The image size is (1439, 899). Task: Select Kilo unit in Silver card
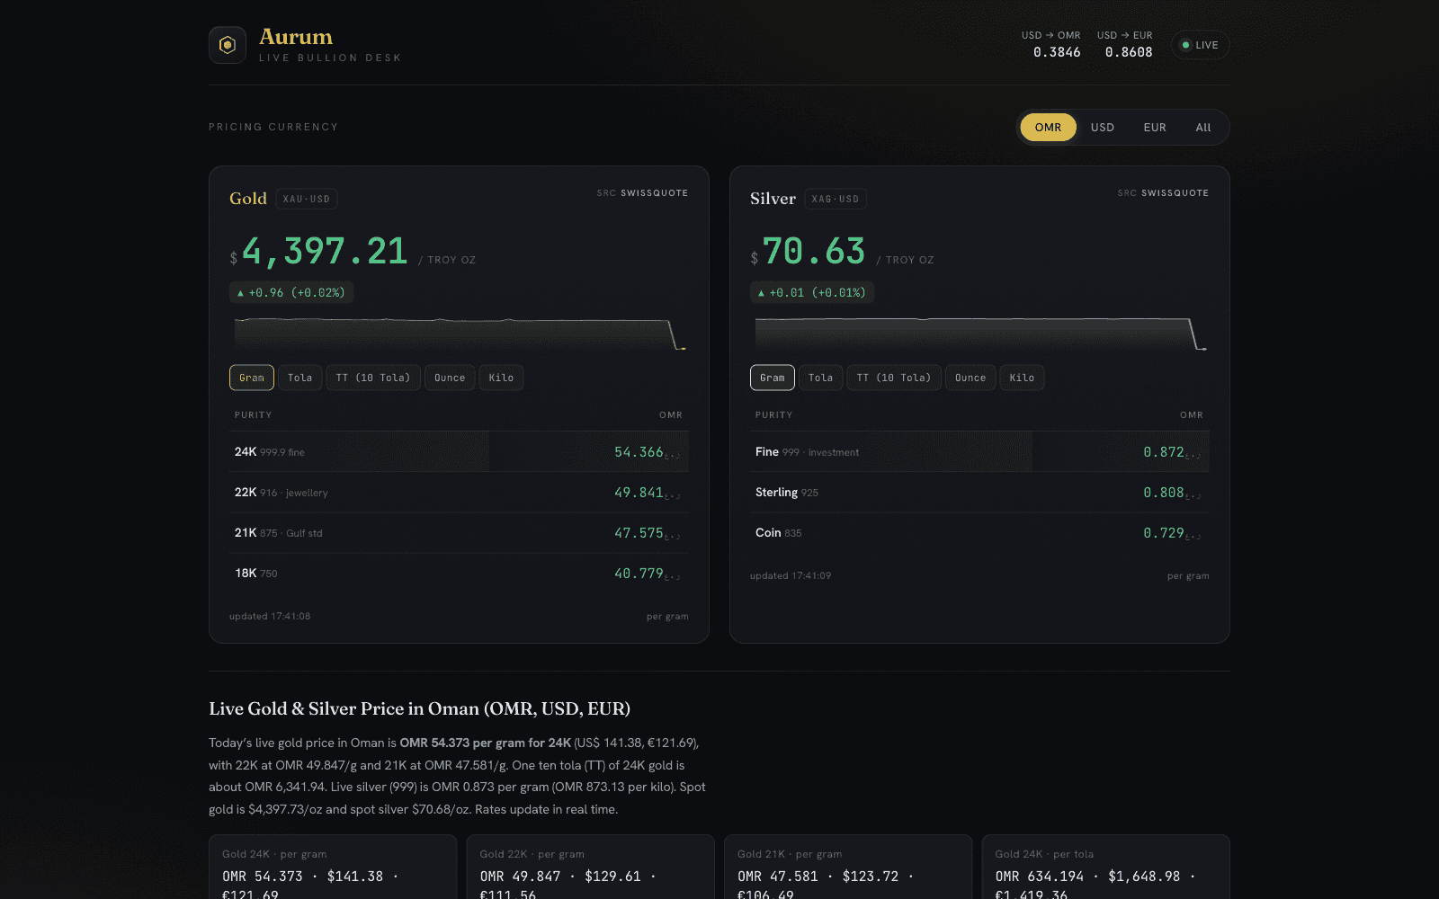tap(1022, 378)
